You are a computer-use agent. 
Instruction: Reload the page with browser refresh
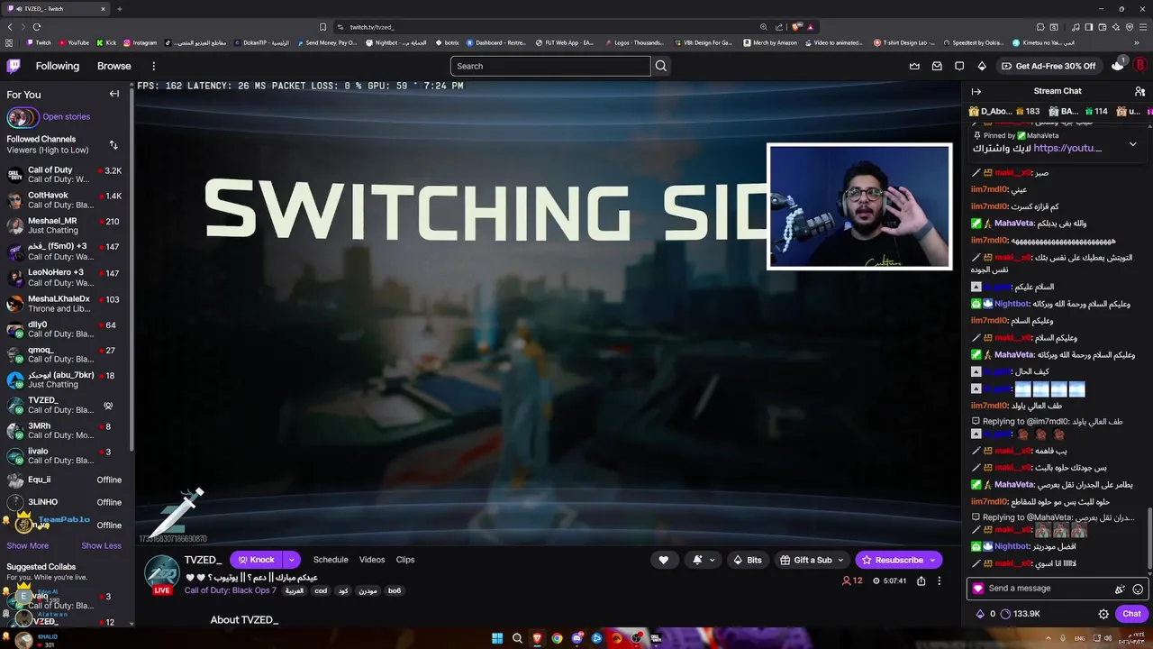coord(37,27)
